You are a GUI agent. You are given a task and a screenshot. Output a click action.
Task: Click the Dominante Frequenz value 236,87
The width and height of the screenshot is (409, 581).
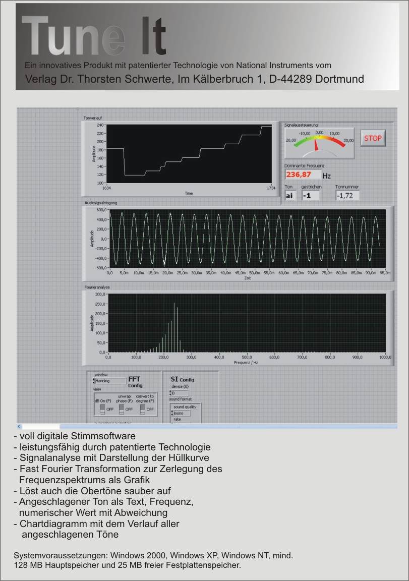tap(303, 175)
